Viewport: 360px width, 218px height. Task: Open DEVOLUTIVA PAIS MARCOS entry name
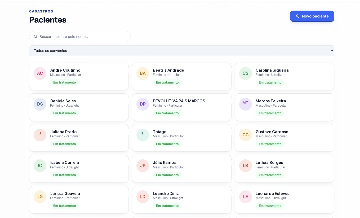pyautogui.click(x=179, y=101)
